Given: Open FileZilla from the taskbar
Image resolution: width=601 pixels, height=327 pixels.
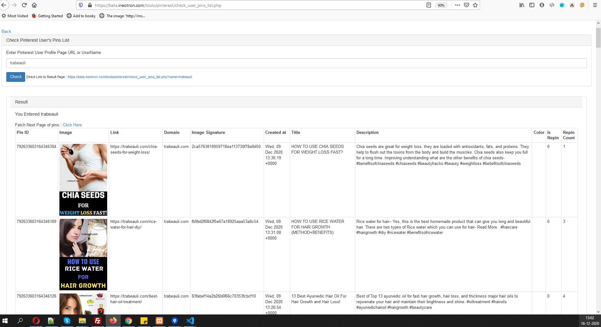Looking at the screenshot, I should (x=98, y=321).
